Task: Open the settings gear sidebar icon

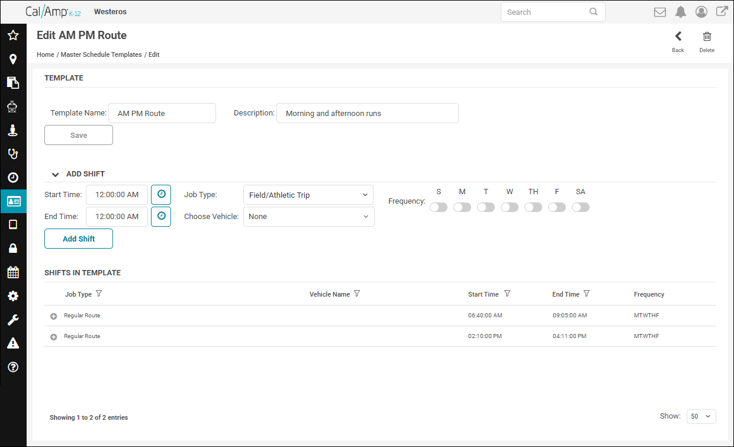Action: click(13, 296)
